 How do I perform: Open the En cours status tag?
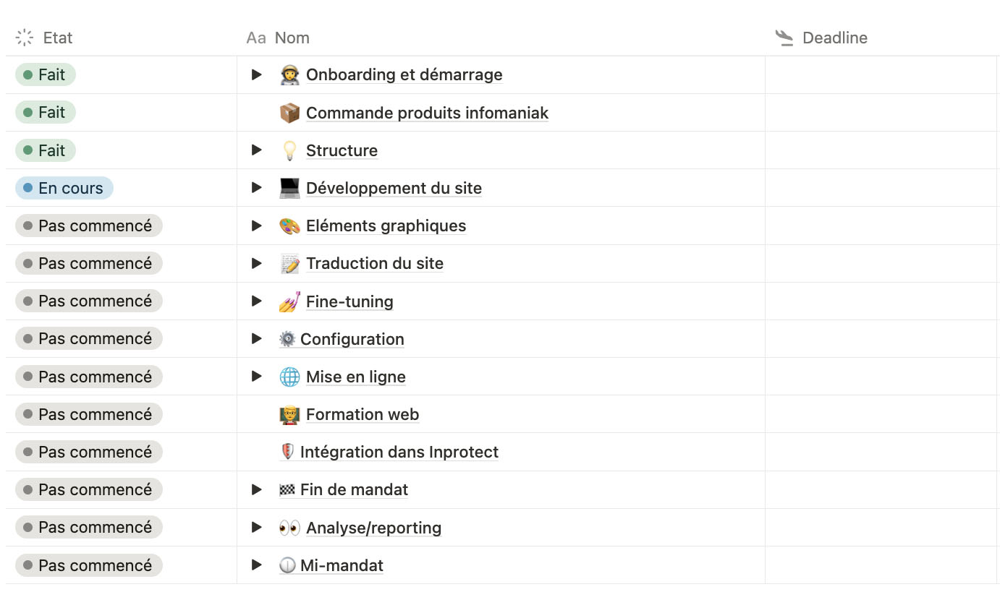tap(64, 188)
